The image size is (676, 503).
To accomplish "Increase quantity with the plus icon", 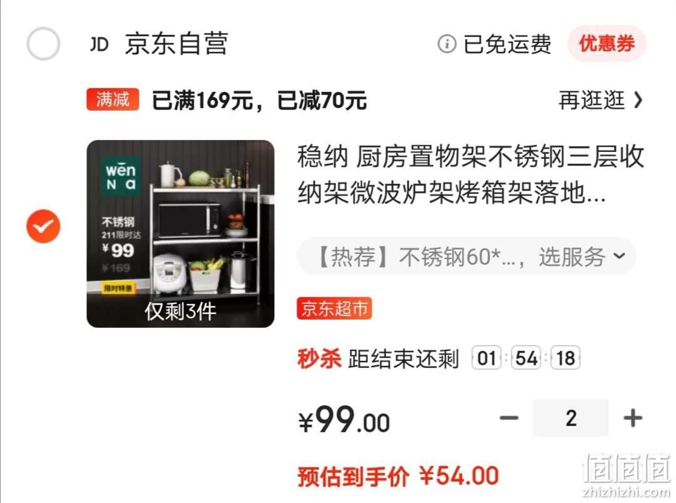I will pyautogui.click(x=633, y=418).
